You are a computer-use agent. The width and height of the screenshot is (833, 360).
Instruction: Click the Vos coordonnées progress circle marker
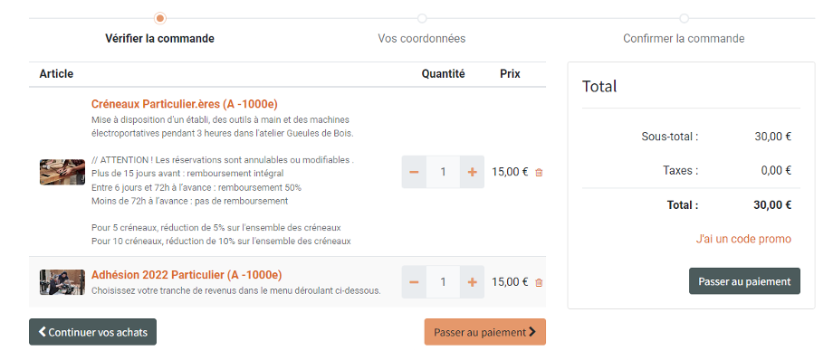tap(422, 19)
